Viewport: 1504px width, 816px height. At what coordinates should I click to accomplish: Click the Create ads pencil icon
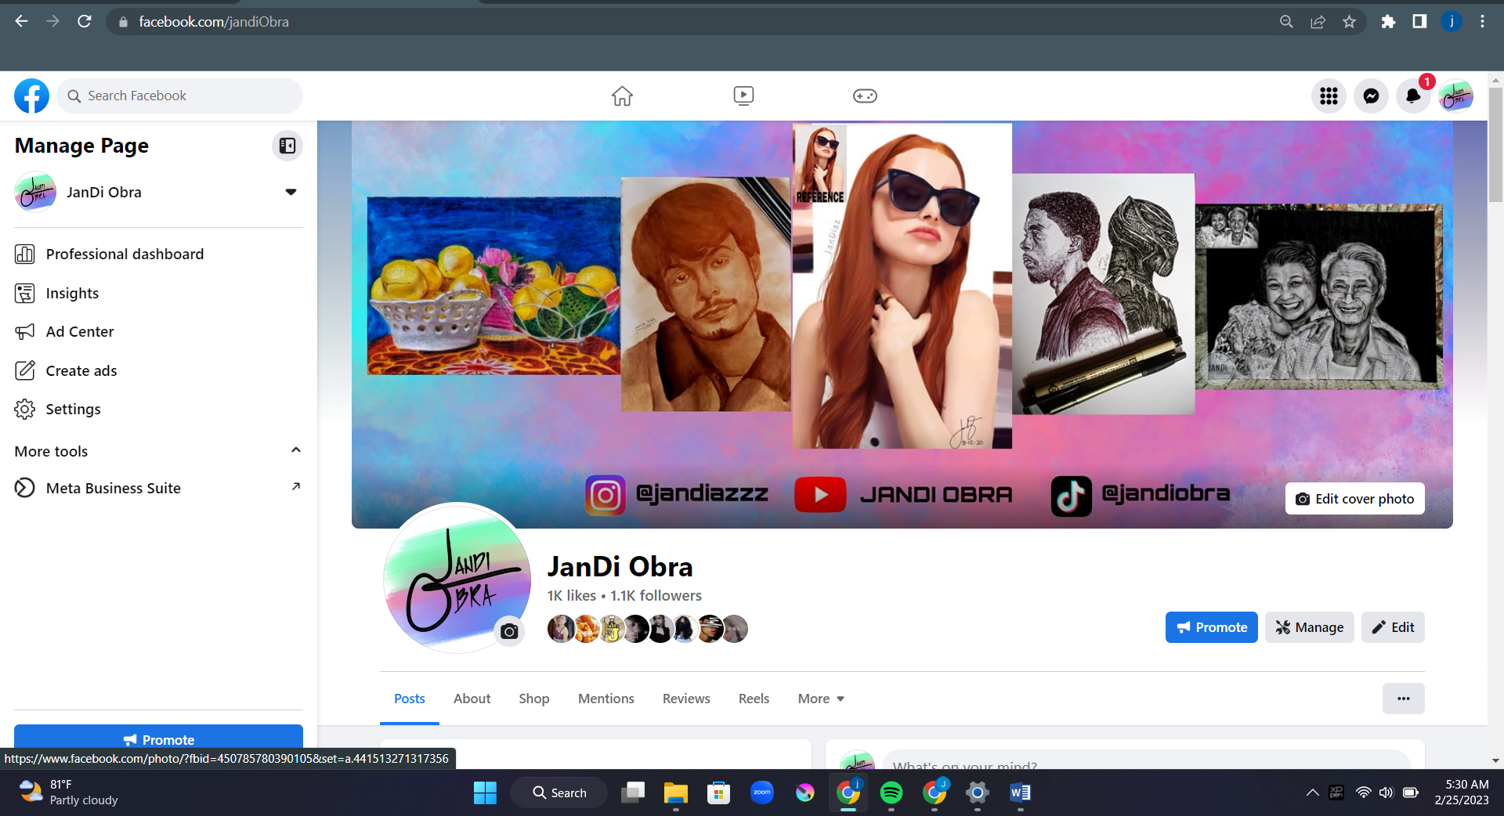(x=25, y=370)
